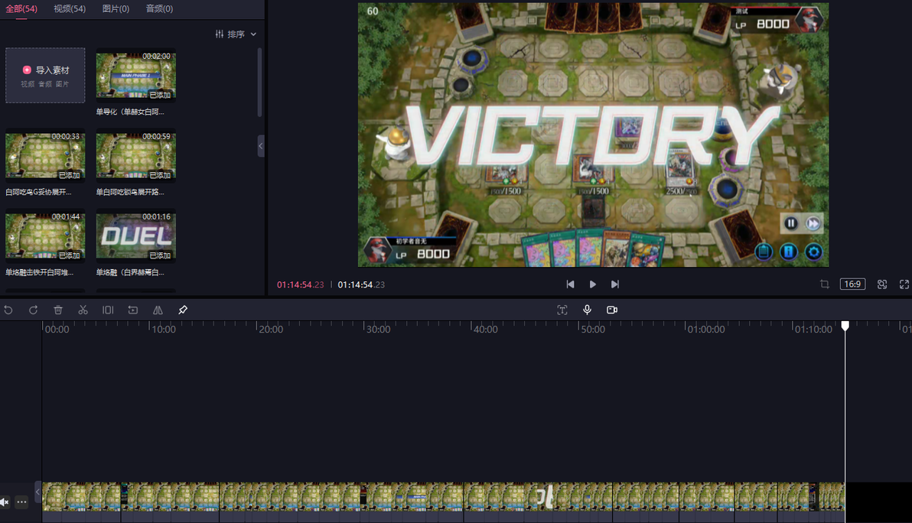The height and width of the screenshot is (523, 912).
Task: Switch to the 音频(0) tab
Action: (159, 8)
